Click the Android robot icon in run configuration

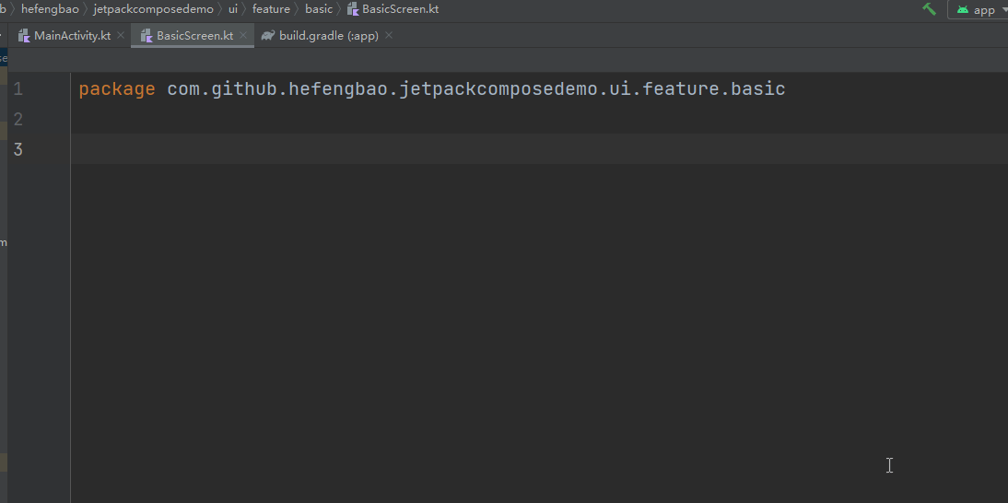tap(963, 10)
